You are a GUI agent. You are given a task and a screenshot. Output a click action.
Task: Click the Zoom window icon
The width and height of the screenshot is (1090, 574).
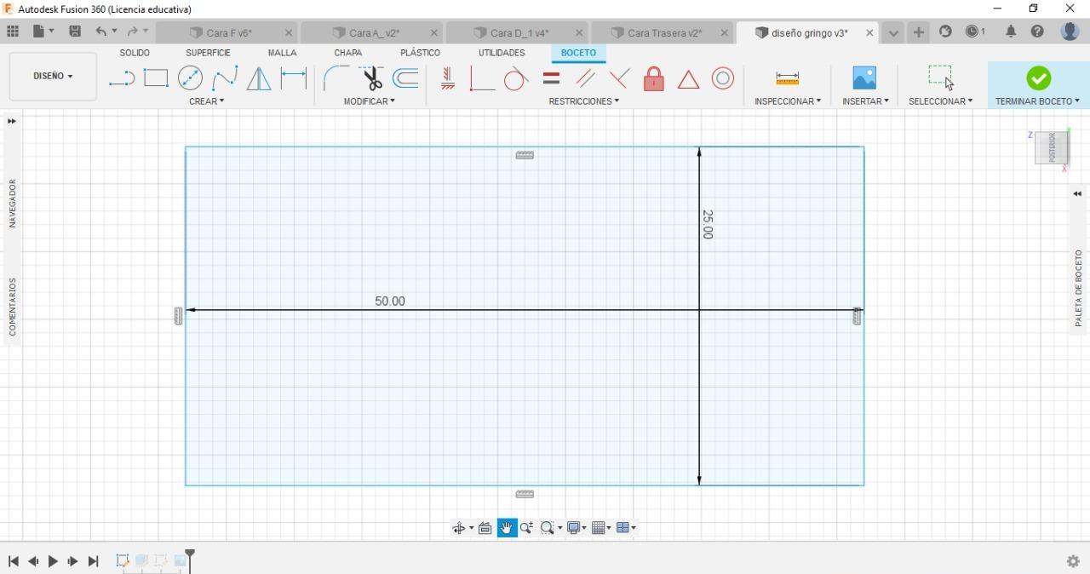(x=547, y=528)
